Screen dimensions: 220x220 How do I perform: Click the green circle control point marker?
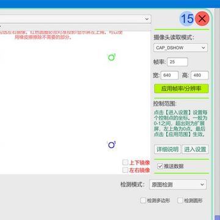[111, 57]
